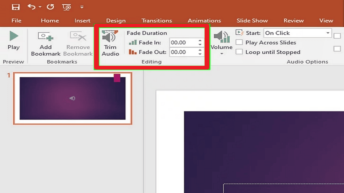Click the View tab
The height and width of the screenshot is (193, 344).
pyautogui.click(x=326, y=21)
